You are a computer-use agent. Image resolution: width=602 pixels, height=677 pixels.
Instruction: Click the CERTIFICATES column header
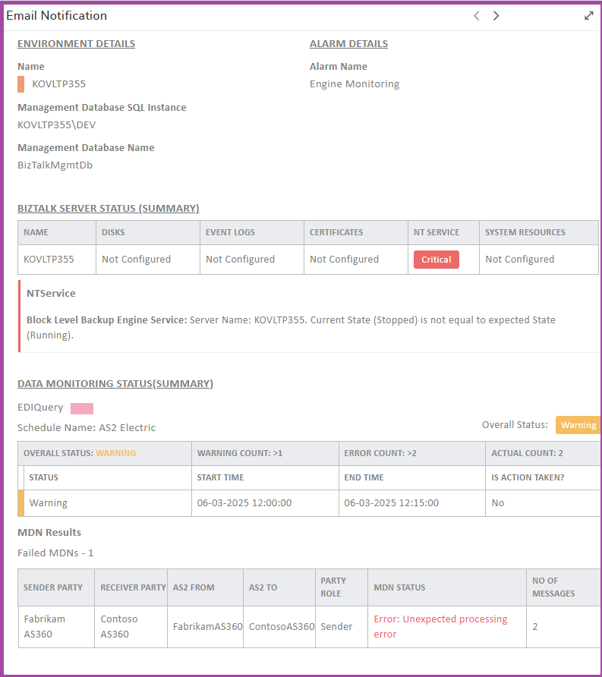click(x=356, y=233)
